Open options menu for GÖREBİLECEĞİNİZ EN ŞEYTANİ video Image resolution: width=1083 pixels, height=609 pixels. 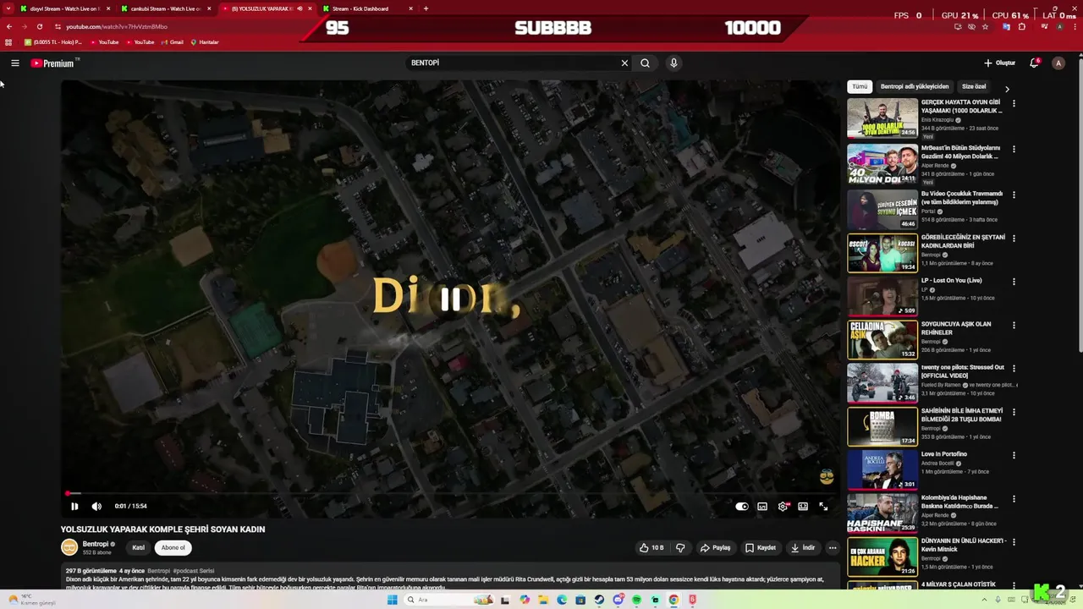(x=1014, y=239)
